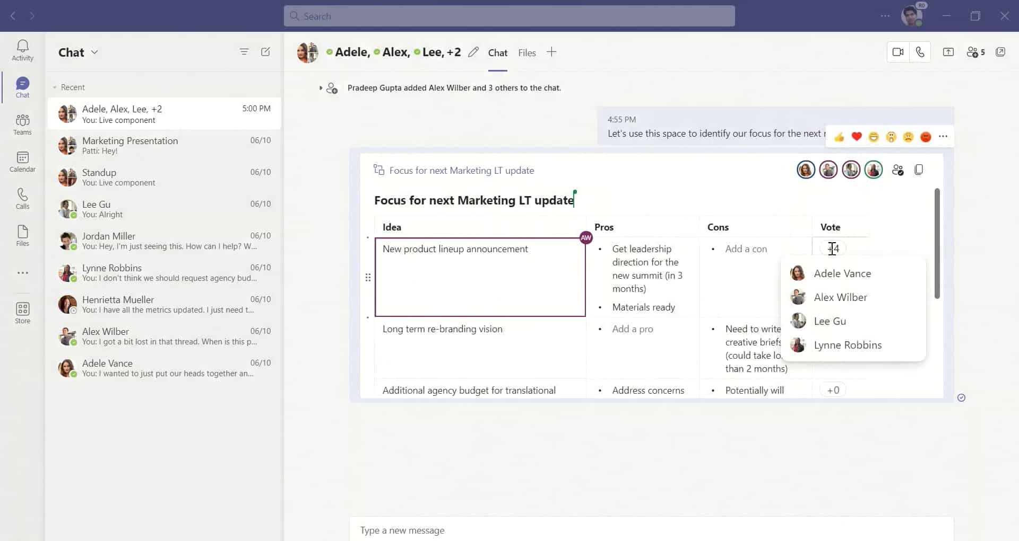Open the Activity feed

click(22, 50)
